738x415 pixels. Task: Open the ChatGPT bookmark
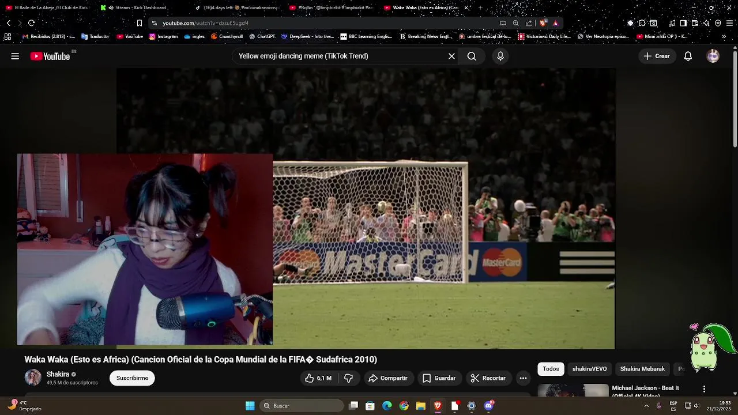click(x=262, y=36)
